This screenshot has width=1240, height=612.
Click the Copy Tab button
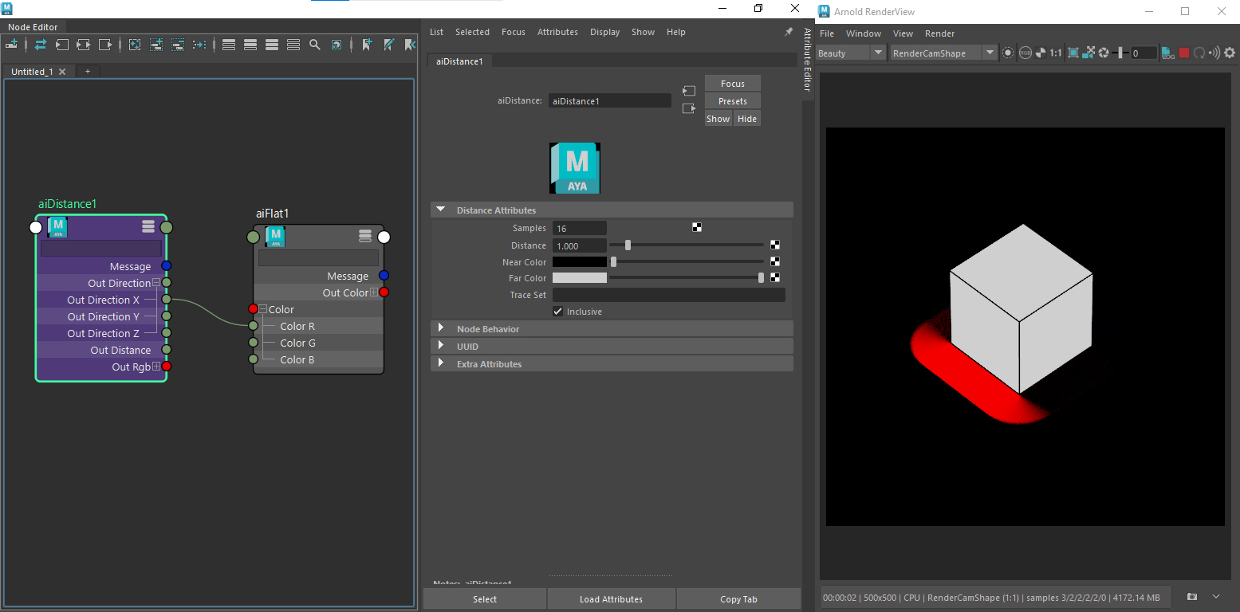pyautogui.click(x=738, y=599)
